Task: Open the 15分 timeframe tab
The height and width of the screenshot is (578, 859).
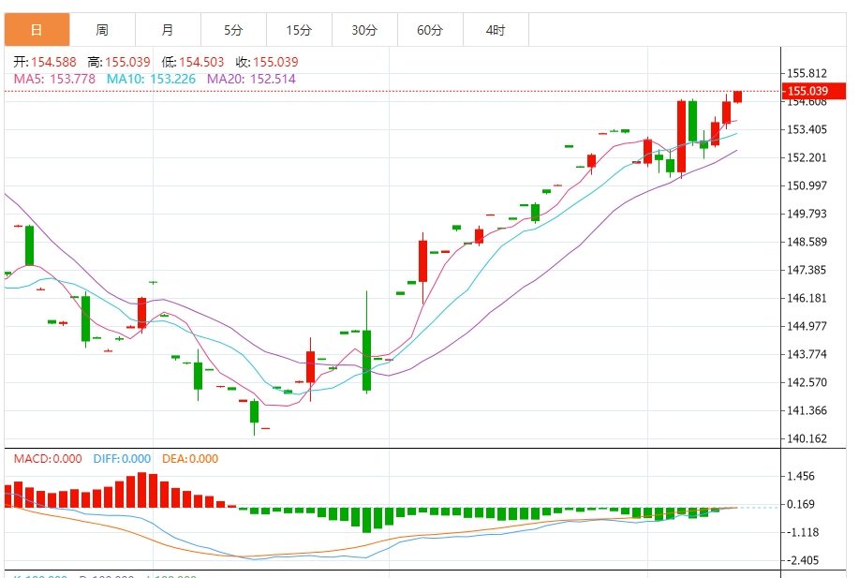Action: tap(299, 30)
